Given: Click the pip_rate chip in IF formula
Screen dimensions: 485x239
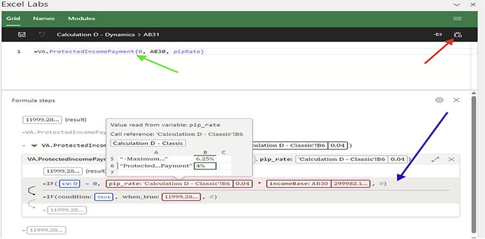Looking at the screenshot, I should [179, 184].
